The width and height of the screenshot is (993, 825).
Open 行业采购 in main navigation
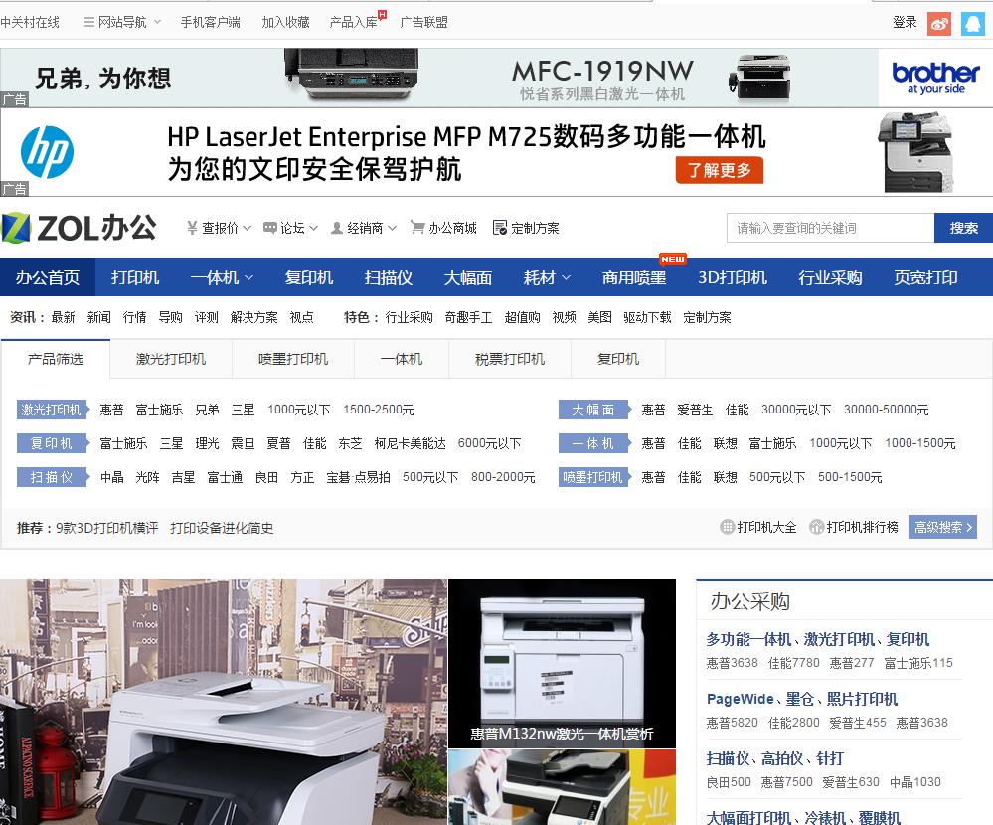pos(830,277)
